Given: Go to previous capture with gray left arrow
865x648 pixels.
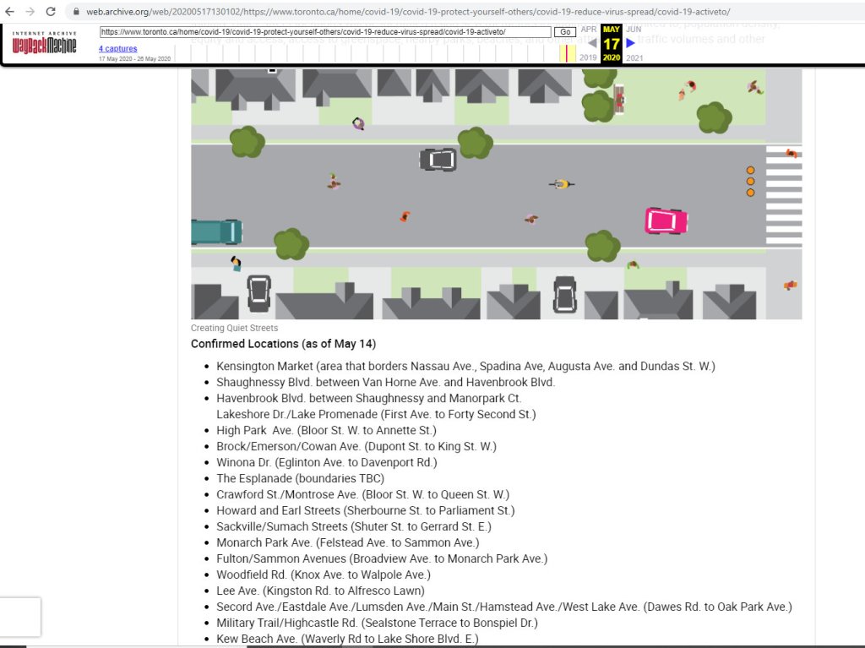Looking at the screenshot, I should tap(591, 43).
